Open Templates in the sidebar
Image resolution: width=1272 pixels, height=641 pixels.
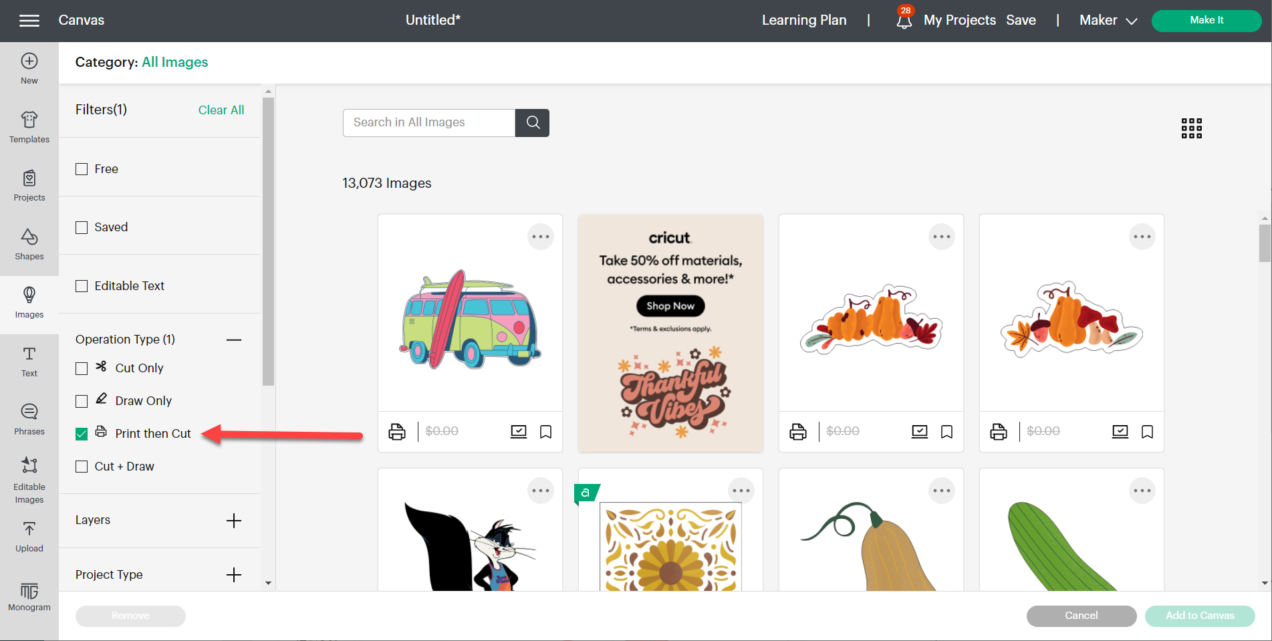pyautogui.click(x=29, y=127)
